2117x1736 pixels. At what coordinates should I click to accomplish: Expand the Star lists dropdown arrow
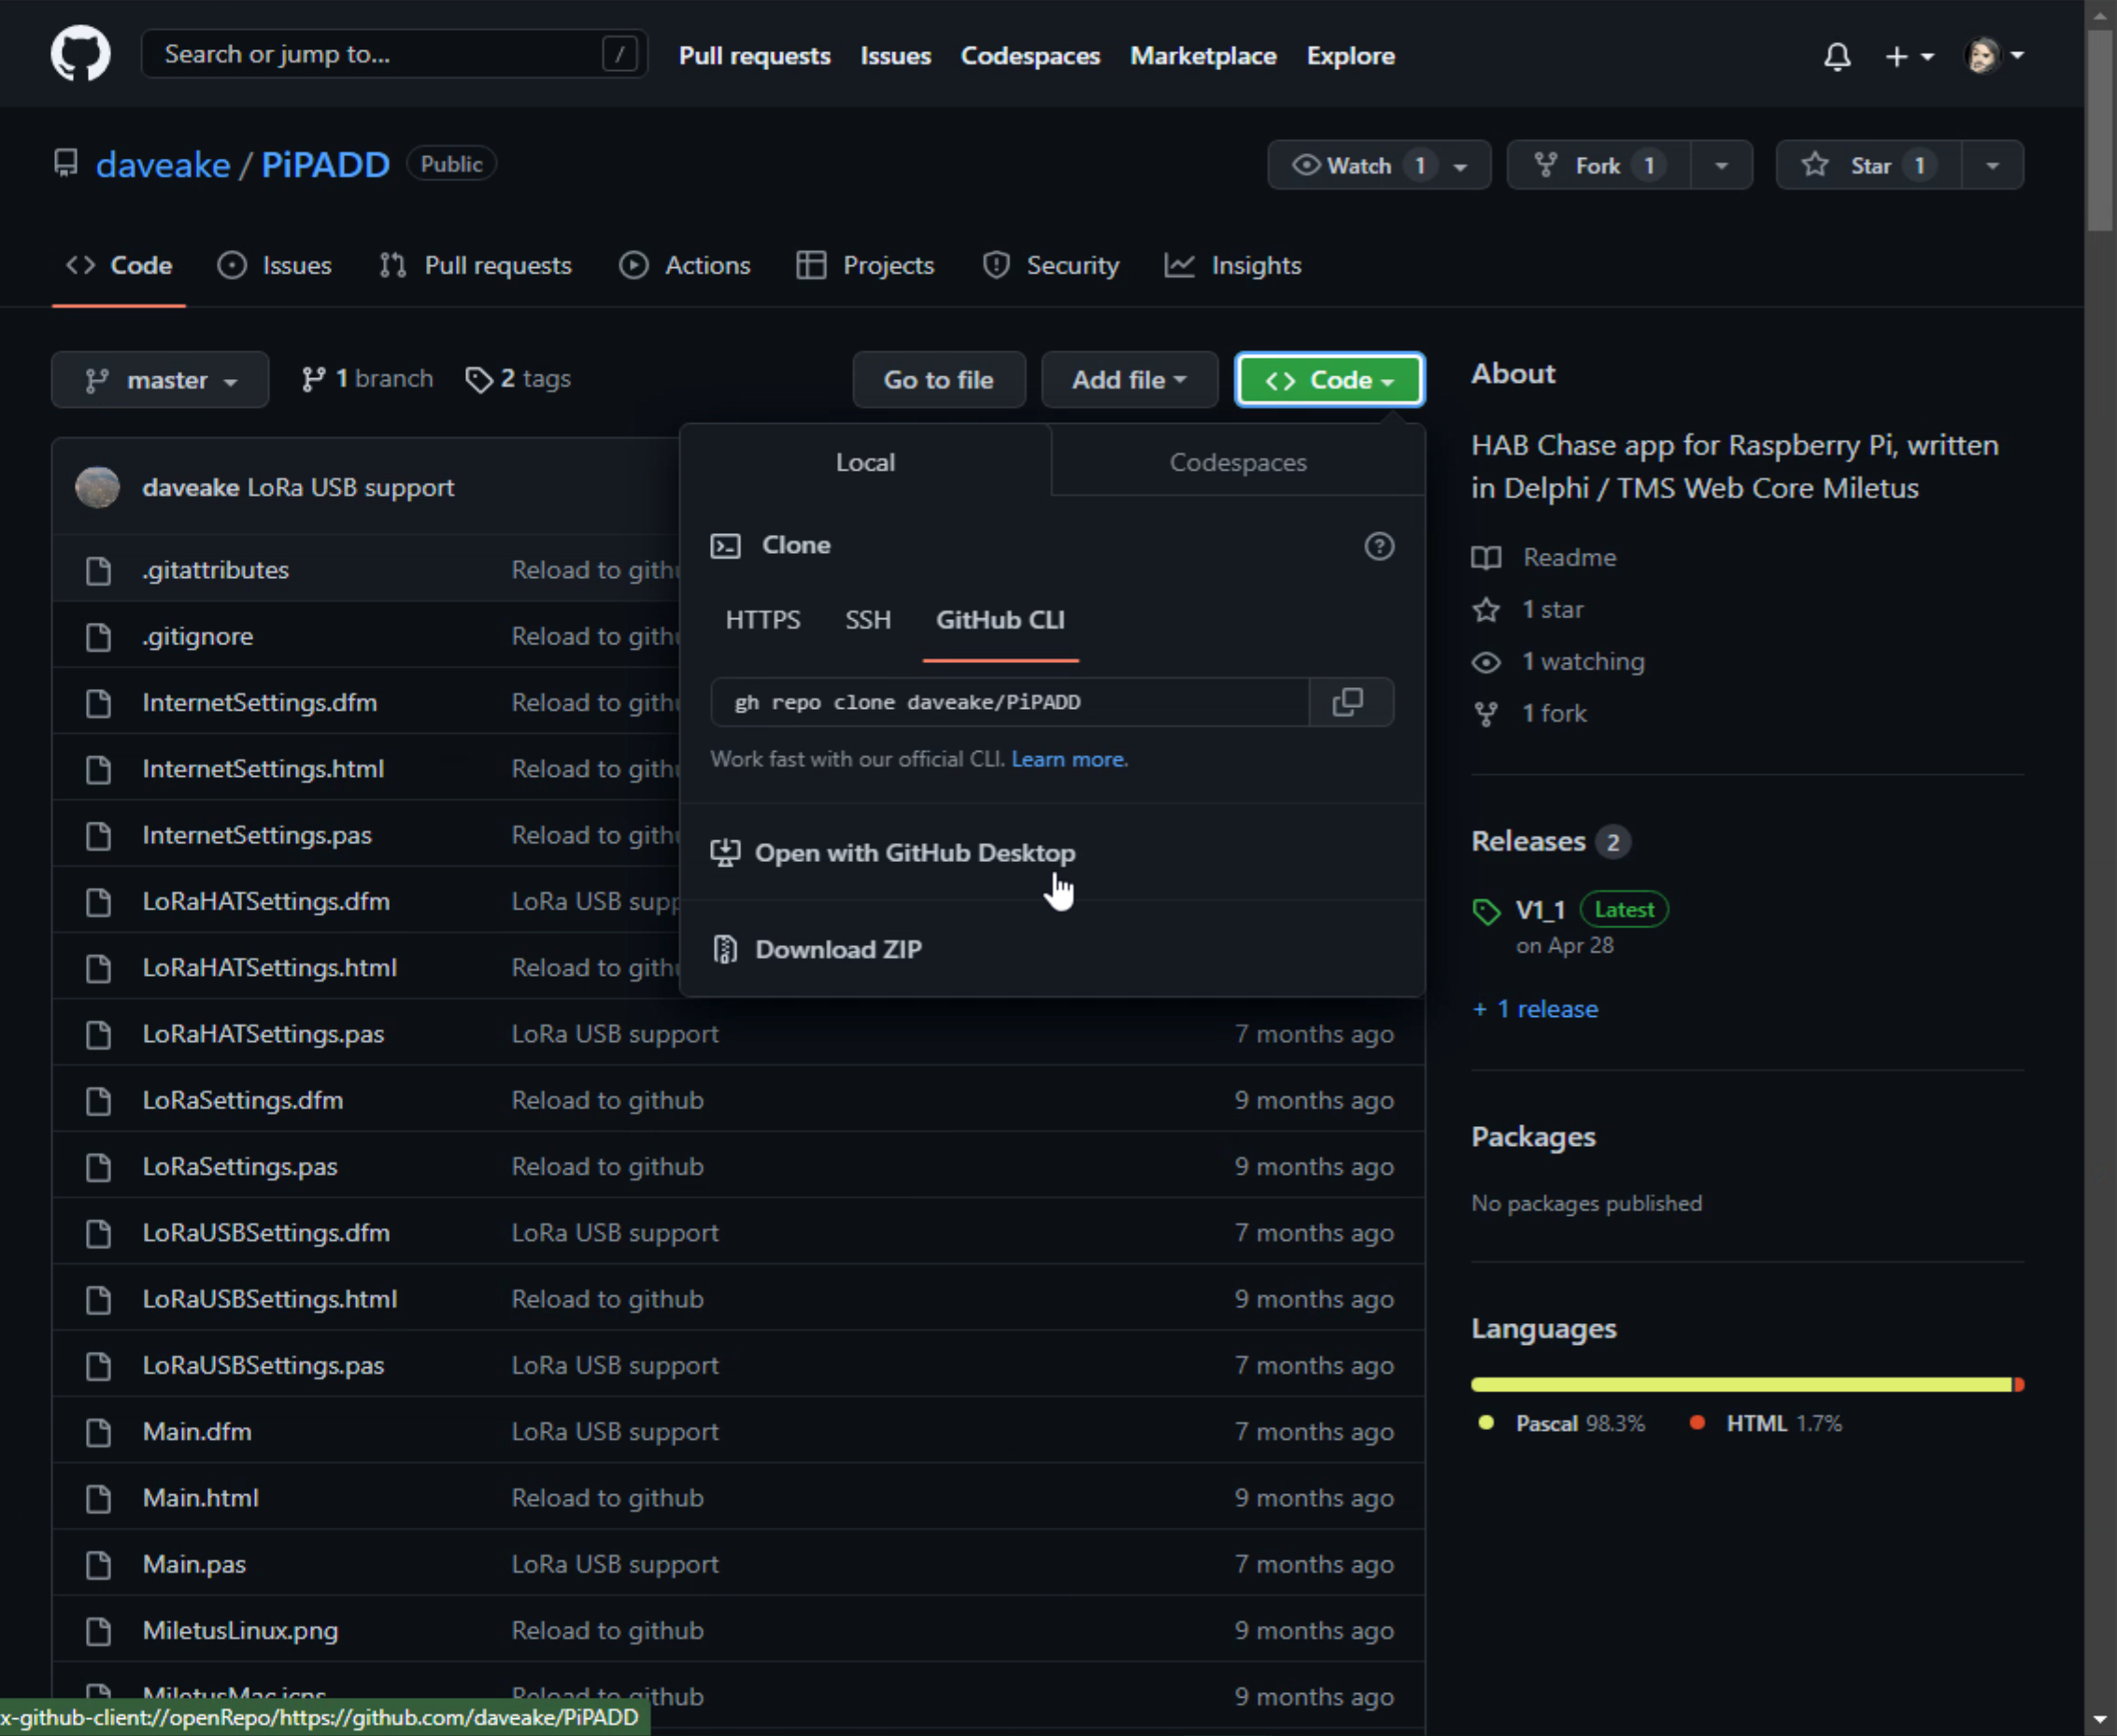click(x=1993, y=165)
